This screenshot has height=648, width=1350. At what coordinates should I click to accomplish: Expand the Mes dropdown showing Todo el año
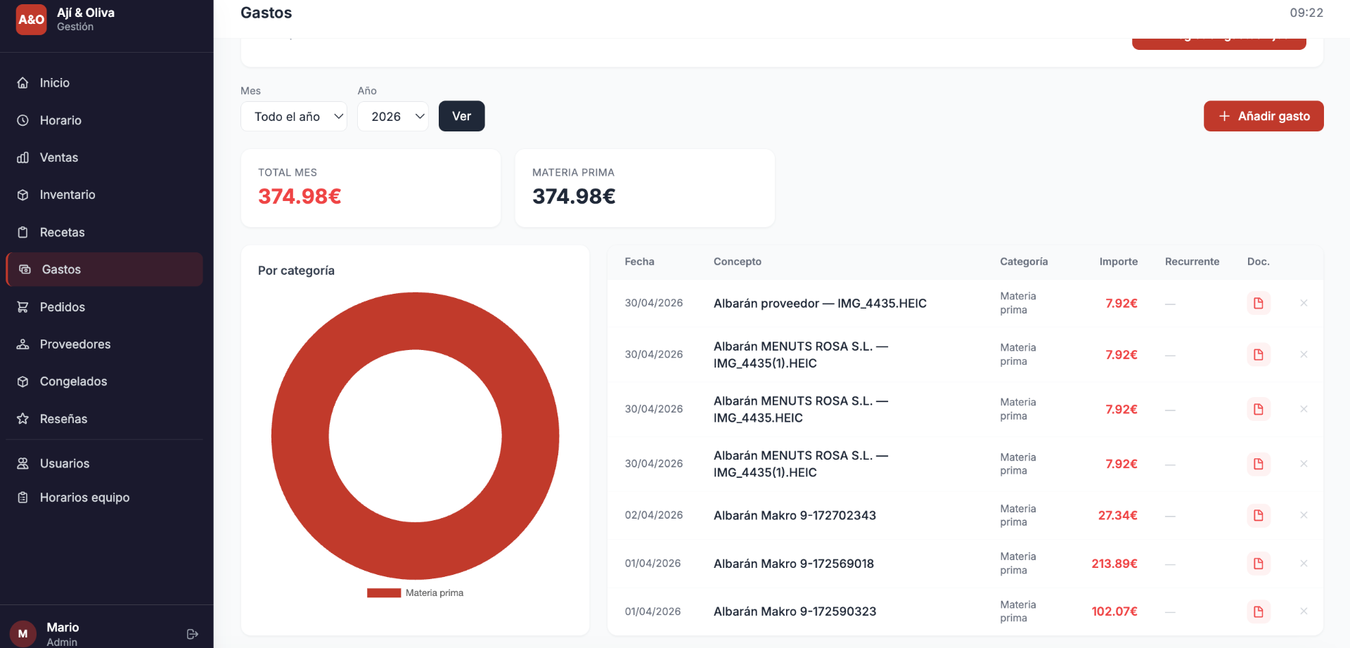tap(294, 117)
